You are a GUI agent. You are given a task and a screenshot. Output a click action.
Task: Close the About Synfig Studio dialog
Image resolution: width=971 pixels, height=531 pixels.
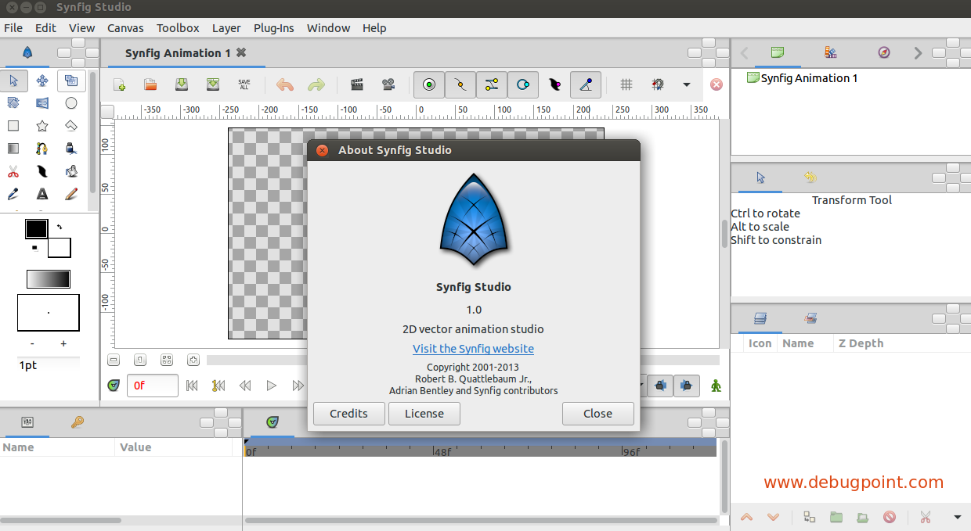(x=597, y=414)
